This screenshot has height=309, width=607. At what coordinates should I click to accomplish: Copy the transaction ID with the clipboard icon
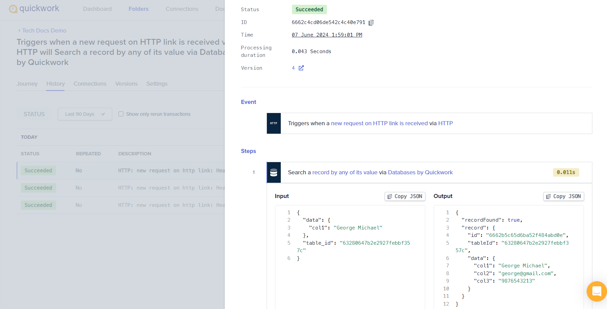tap(371, 22)
